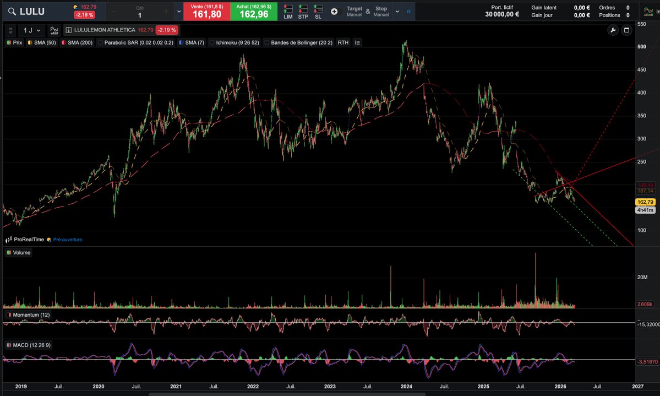Open chart settings with the wrench icon

point(613,30)
